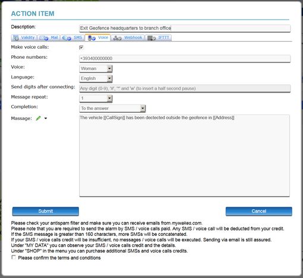Open the Voice dropdown showing Woman

pyautogui.click(x=96, y=68)
